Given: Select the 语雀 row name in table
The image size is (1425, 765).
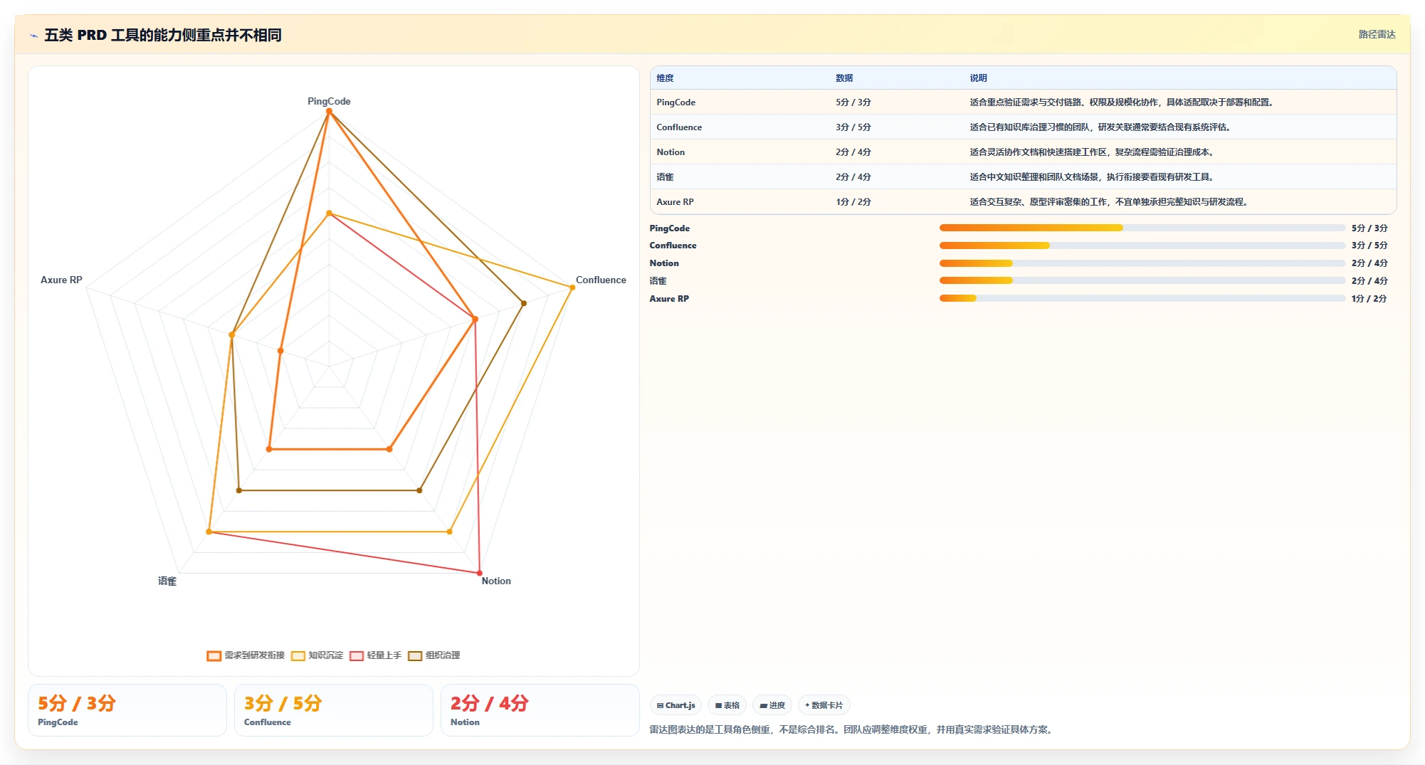Looking at the screenshot, I should 665,177.
